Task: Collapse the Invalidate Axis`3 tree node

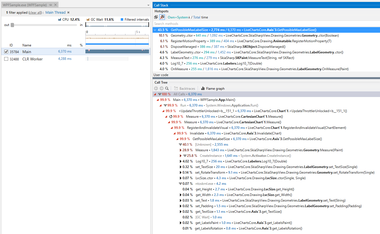Action: coord(175,133)
